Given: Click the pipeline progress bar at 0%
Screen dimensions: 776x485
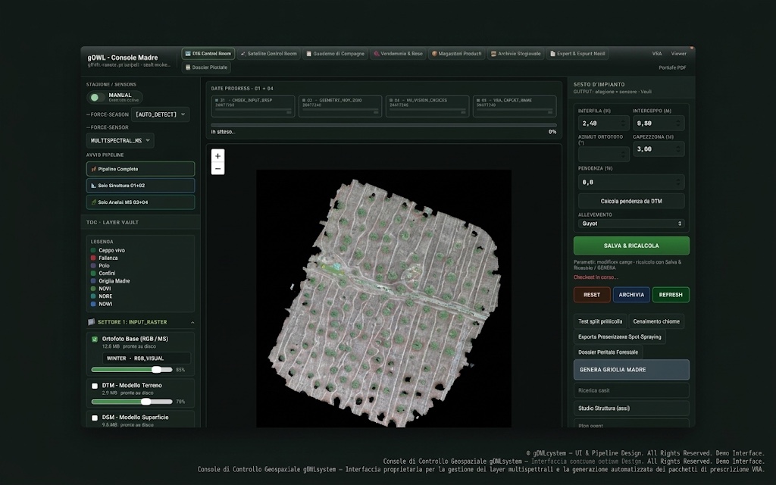Looking at the screenshot, I should pyautogui.click(x=383, y=125).
